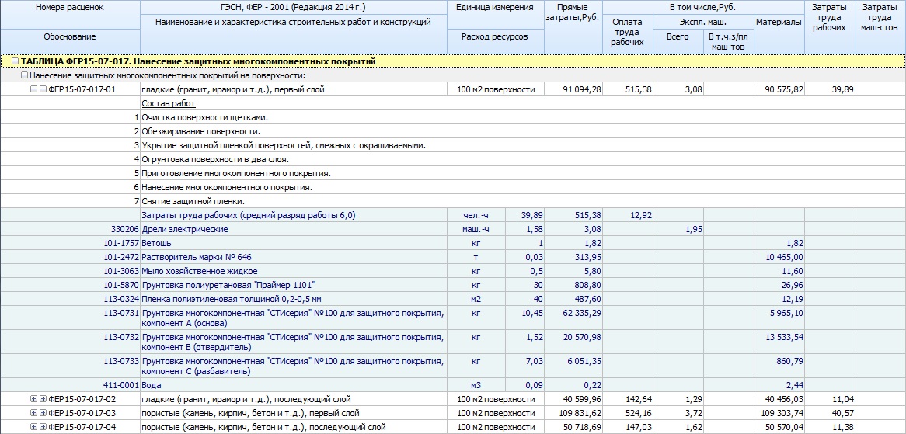Expand left plus box of ФЕР15-07-017-02

[x=33, y=399]
